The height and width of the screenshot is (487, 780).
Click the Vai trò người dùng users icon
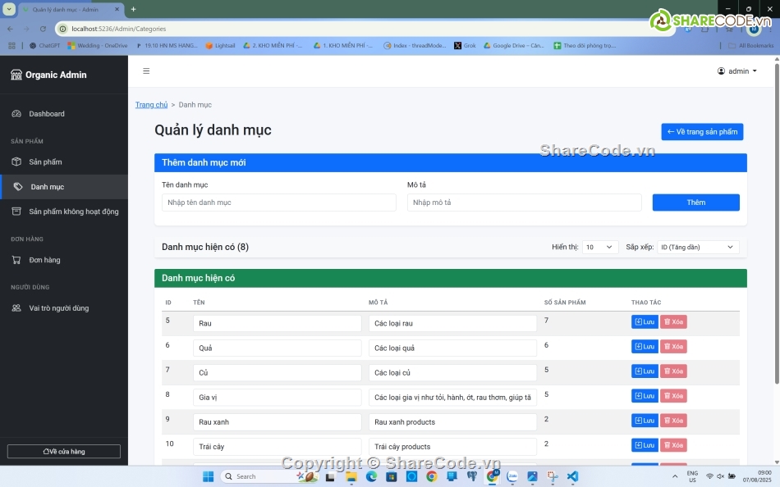pos(16,308)
